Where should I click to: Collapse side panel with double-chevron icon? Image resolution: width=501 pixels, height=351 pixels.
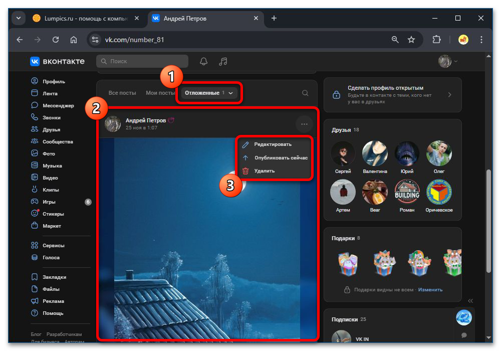[470, 301]
